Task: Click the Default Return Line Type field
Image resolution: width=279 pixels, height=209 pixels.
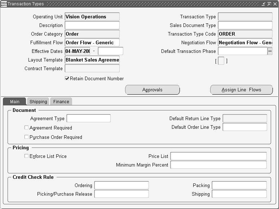Action: [x=245, y=118]
